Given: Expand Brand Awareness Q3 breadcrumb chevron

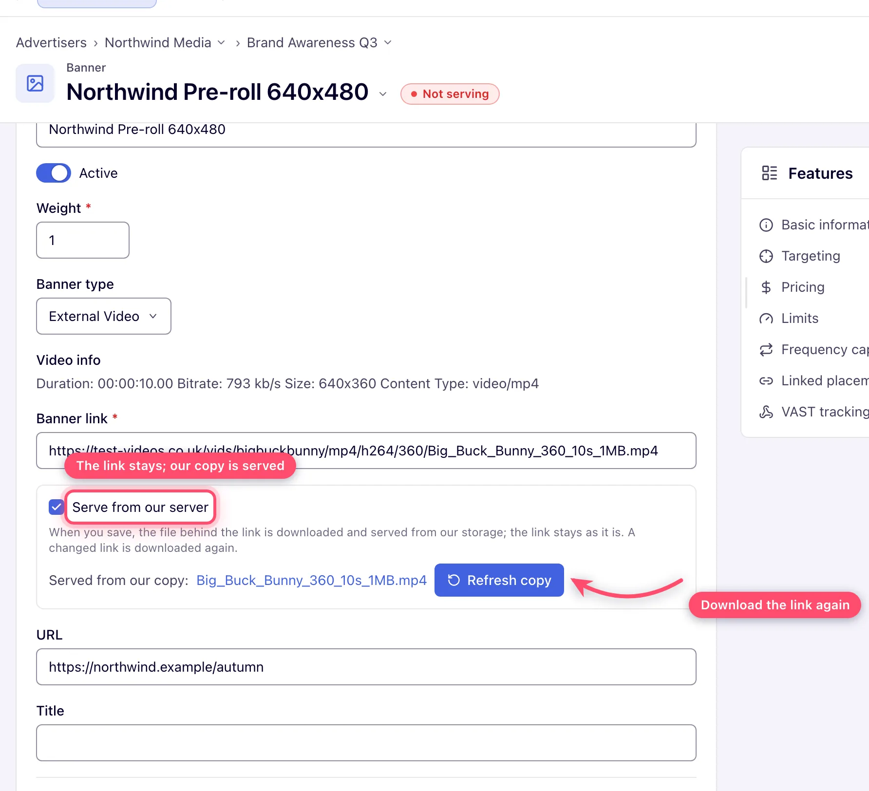Looking at the screenshot, I should 388,43.
